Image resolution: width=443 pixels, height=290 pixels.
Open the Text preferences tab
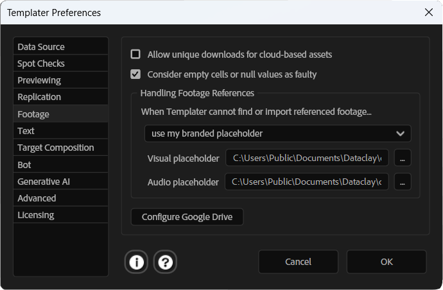pyautogui.click(x=61, y=131)
